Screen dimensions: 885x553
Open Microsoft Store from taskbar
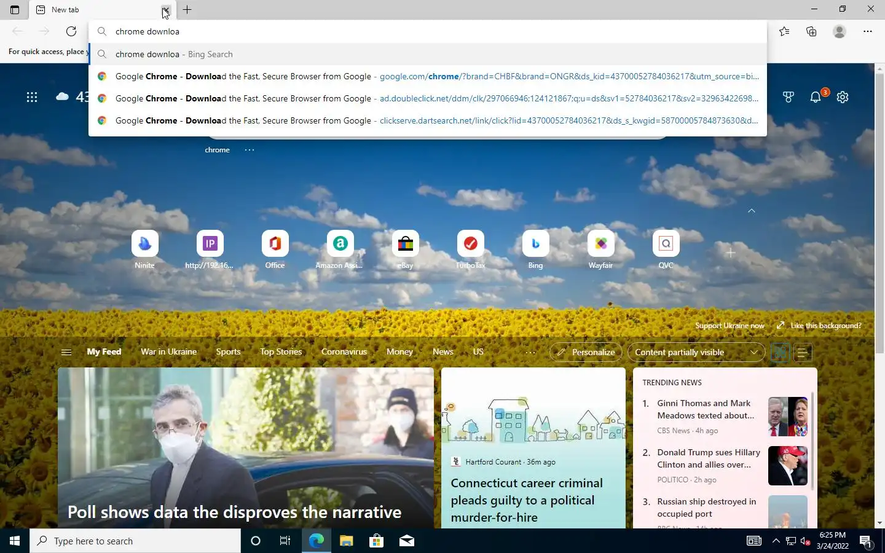pyautogui.click(x=376, y=541)
